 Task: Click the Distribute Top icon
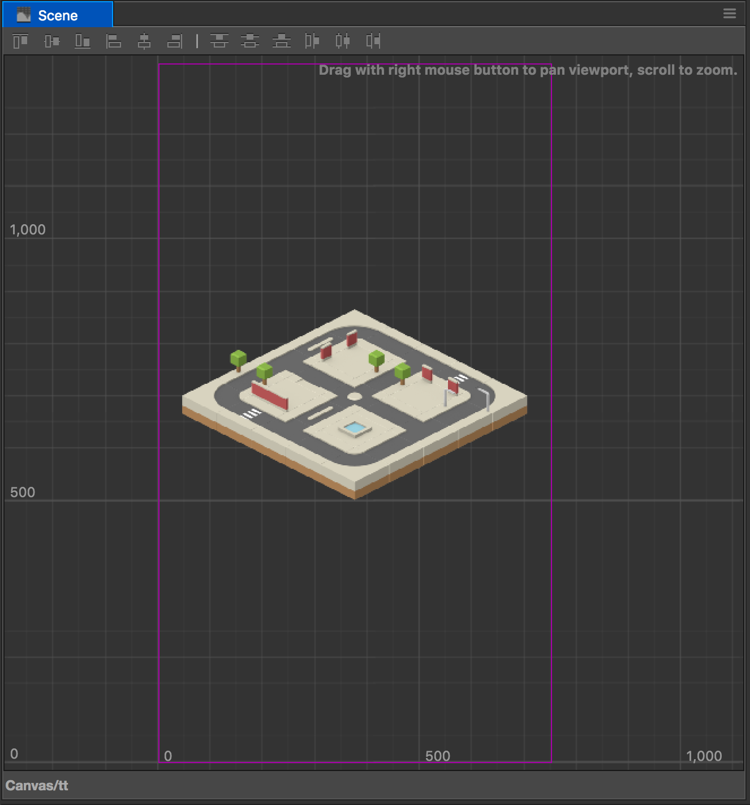[219, 41]
